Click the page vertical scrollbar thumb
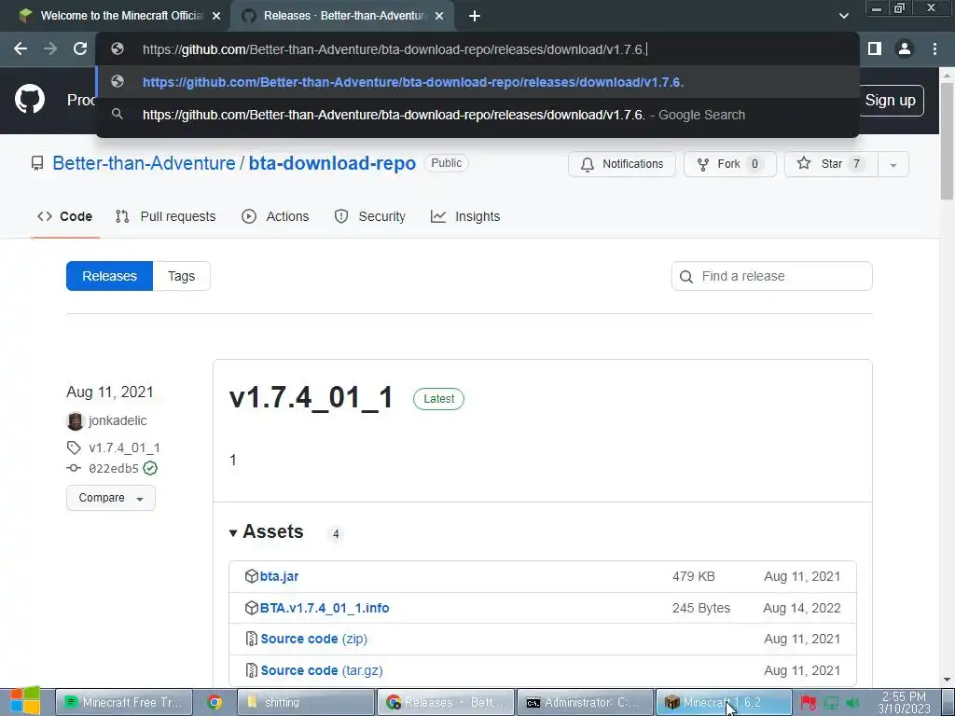This screenshot has width=955, height=716. coord(948,140)
